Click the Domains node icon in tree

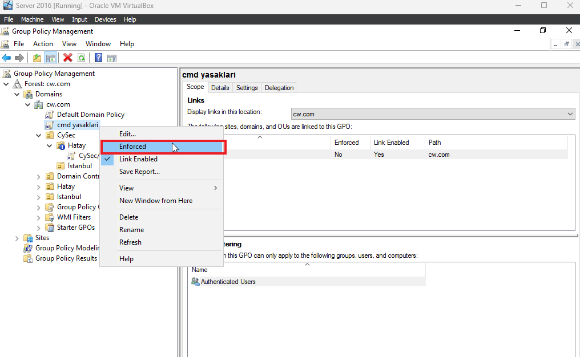tap(28, 94)
